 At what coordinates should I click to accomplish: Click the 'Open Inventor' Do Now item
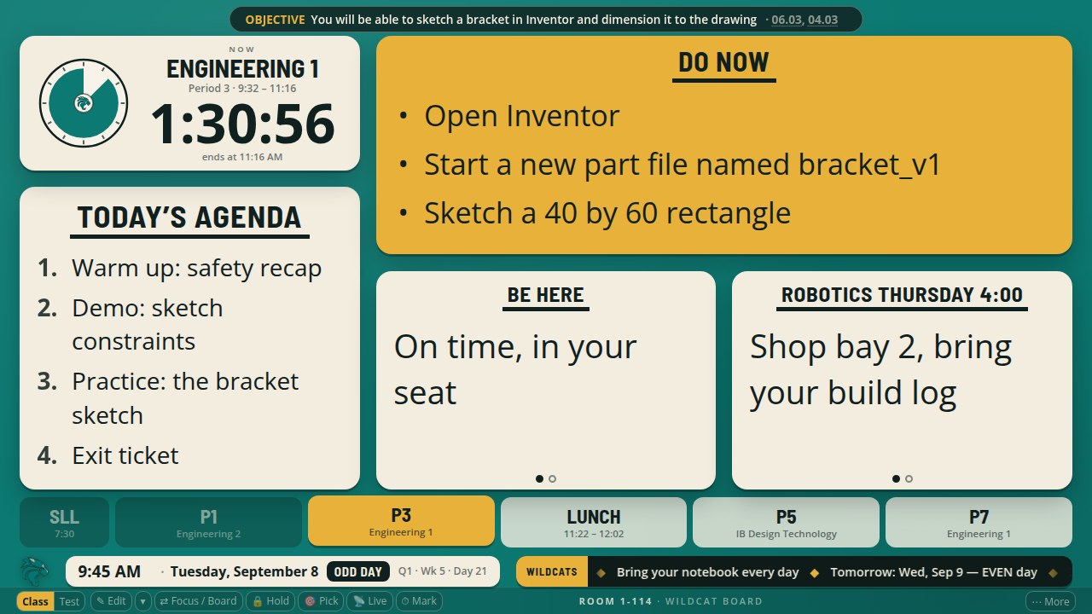coord(522,116)
